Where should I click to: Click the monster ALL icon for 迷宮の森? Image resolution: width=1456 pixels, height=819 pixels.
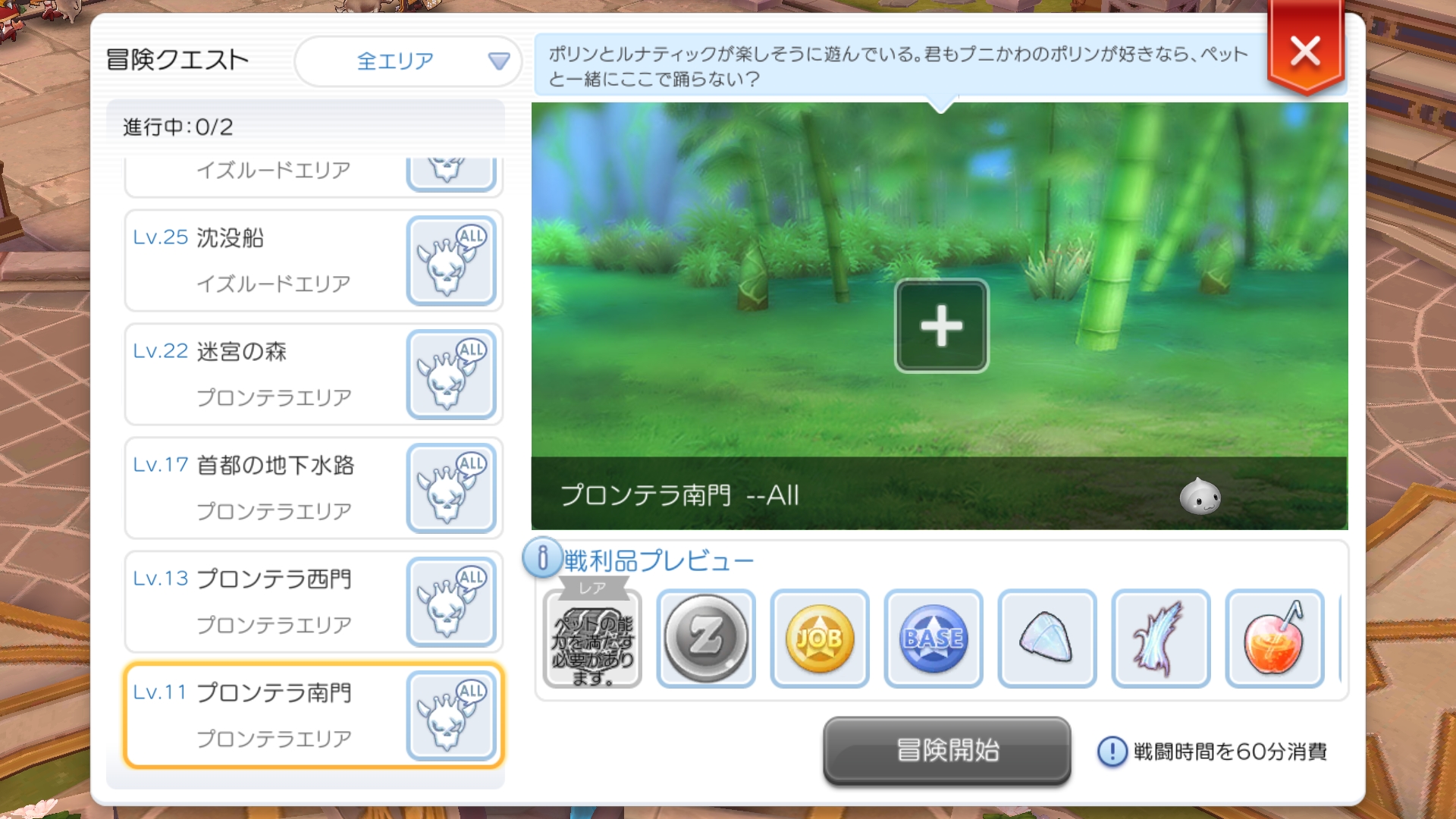[451, 375]
